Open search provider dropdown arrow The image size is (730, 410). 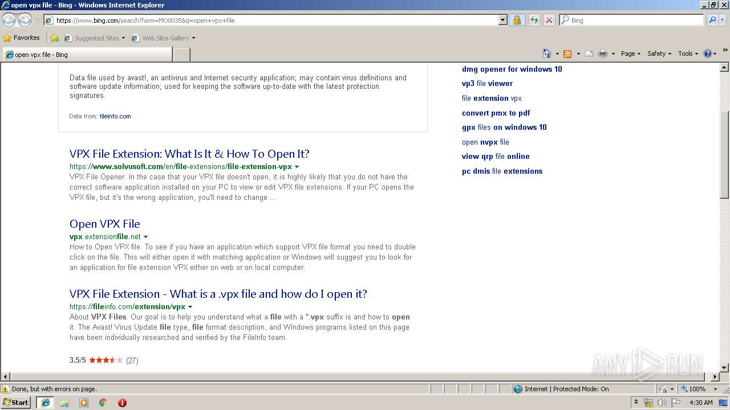coord(723,20)
